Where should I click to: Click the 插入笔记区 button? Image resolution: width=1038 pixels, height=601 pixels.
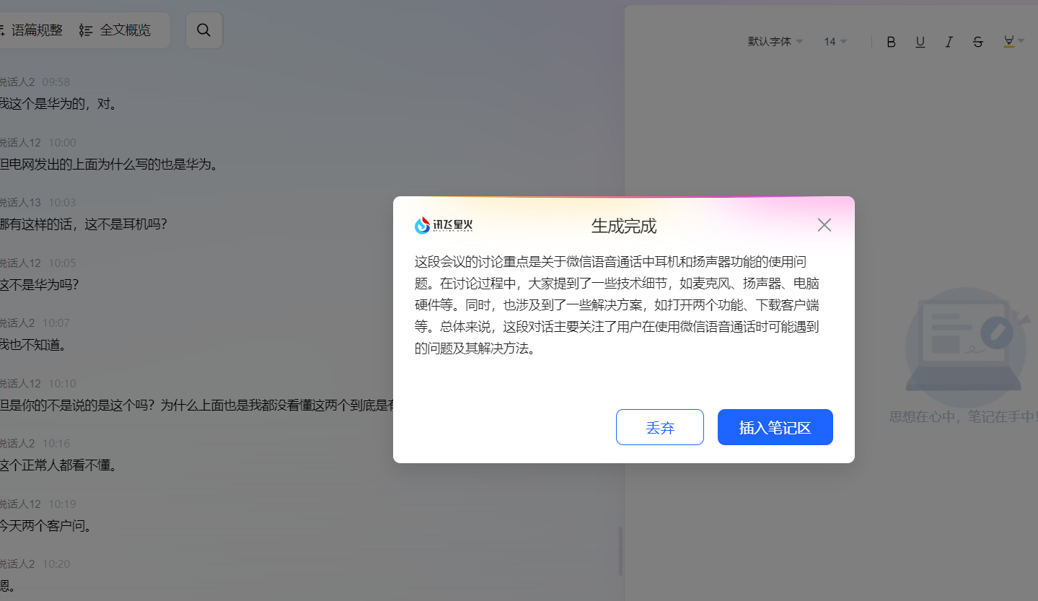point(775,427)
